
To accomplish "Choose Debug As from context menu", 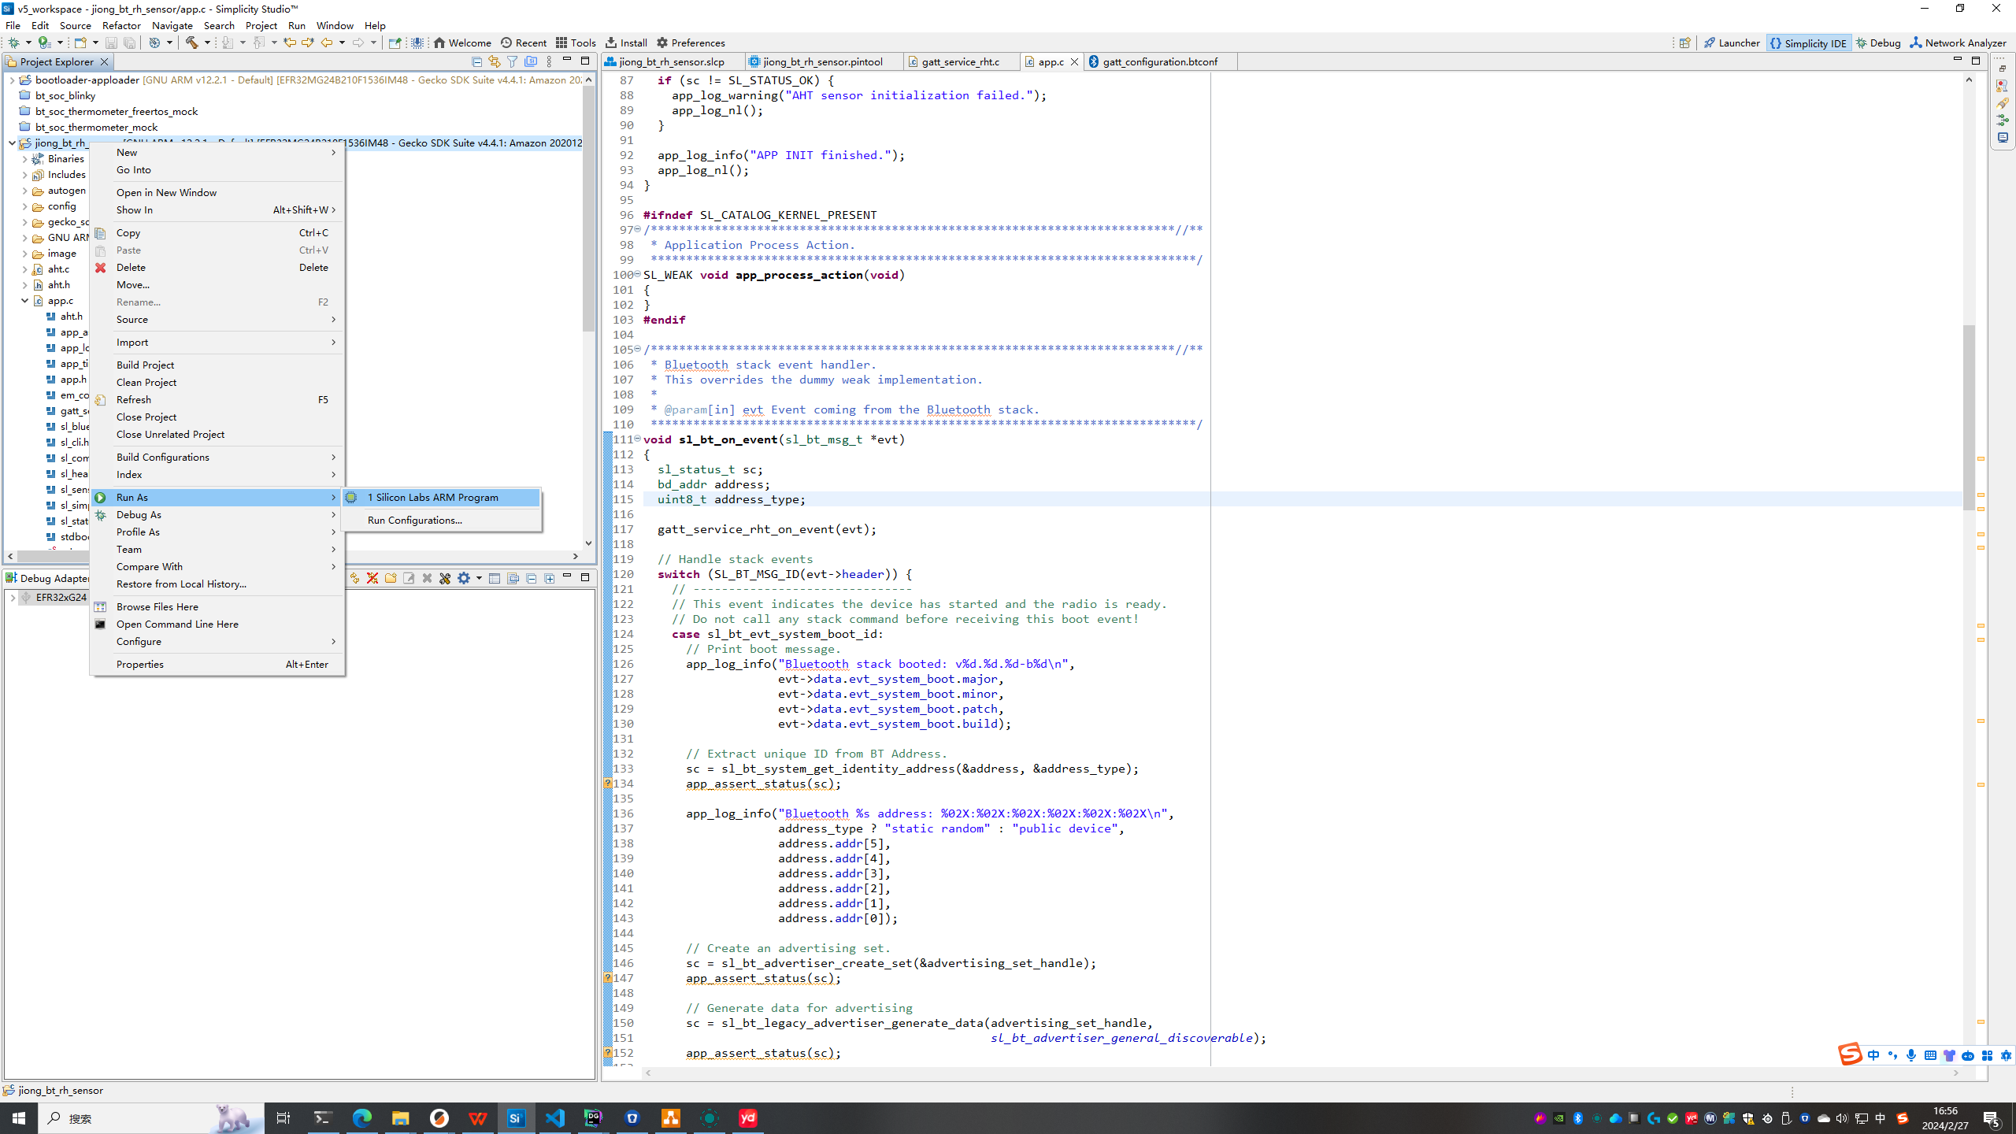I will click(x=217, y=514).
